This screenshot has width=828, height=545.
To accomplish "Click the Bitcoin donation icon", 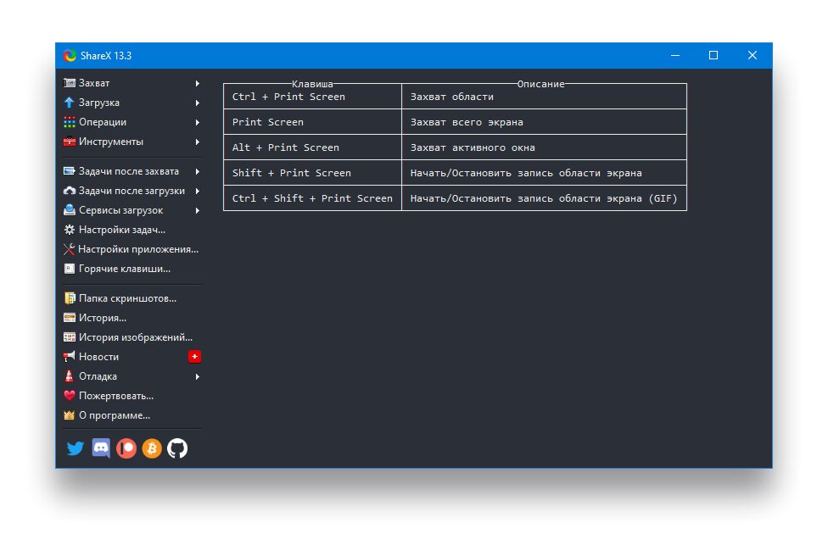I will [x=152, y=449].
